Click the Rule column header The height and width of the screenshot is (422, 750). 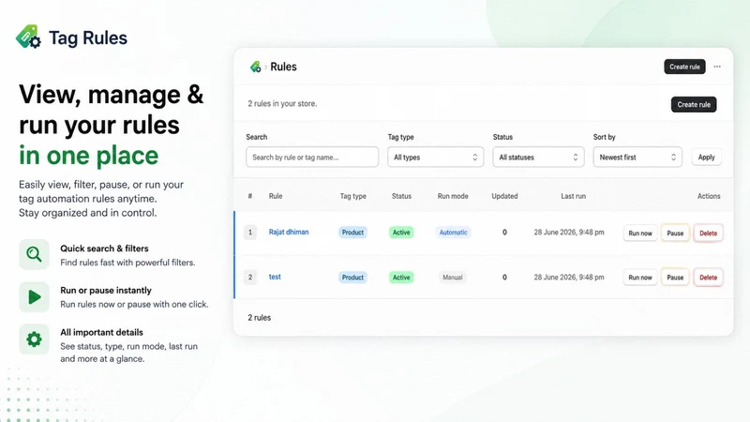(x=276, y=196)
